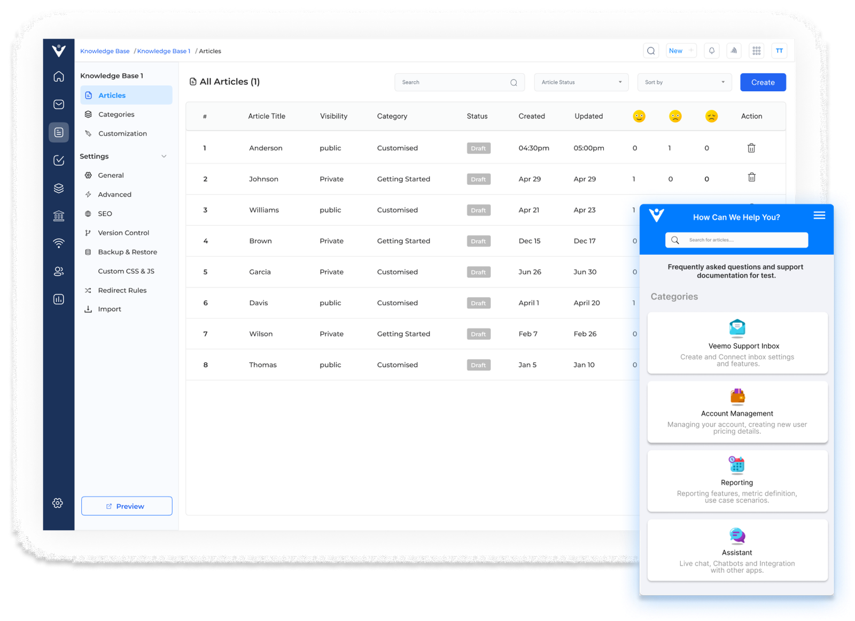Open the Version Control settings menu item
855x621 pixels.
123,232
